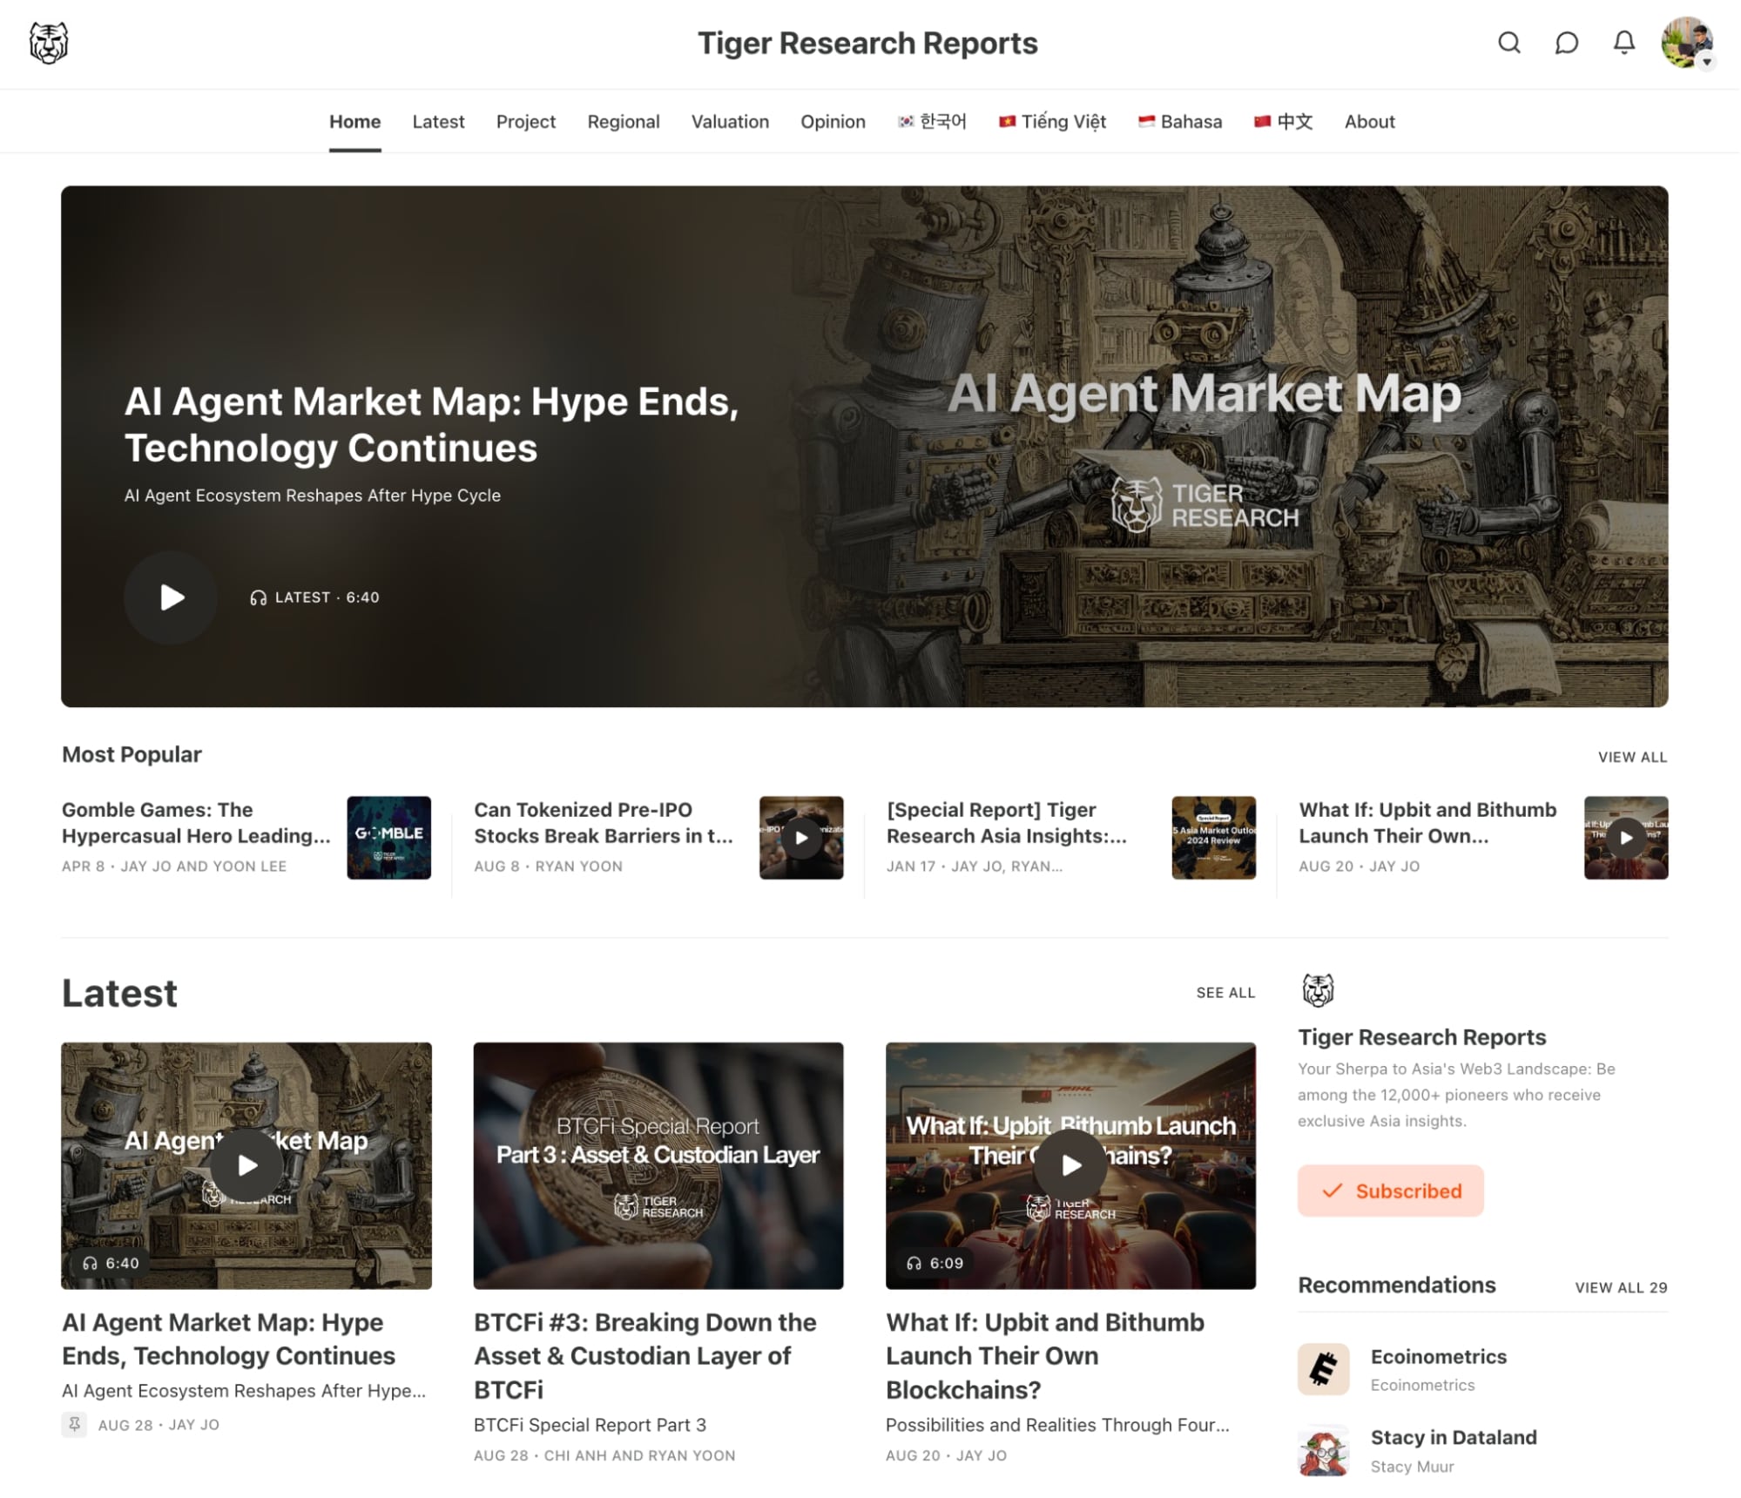Click the pin icon beside AUG 28 · JAY JO

[74, 1425]
